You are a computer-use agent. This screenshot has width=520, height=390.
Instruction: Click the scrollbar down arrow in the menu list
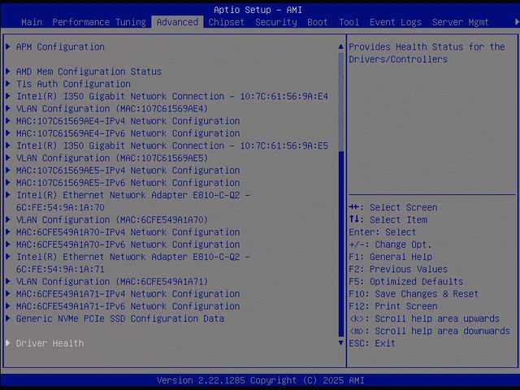click(340, 343)
